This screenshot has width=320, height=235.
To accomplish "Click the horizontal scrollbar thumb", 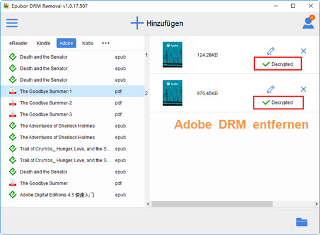I will tap(212, 204).
